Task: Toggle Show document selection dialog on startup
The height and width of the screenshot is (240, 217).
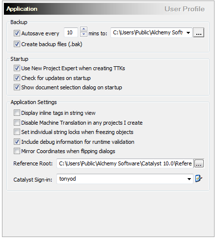Action: tap(17, 87)
